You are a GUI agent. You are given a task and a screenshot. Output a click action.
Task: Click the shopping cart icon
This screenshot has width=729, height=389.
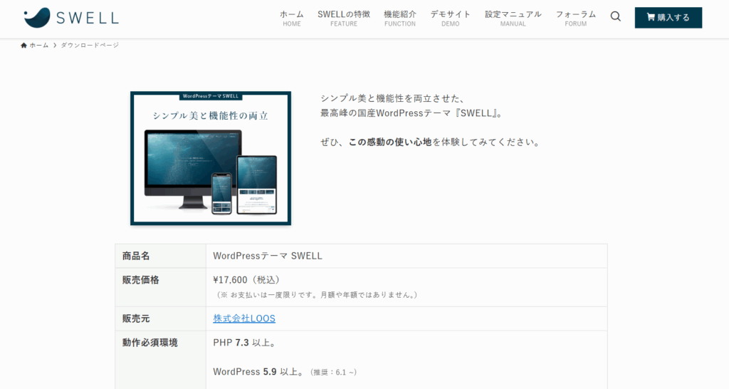click(651, 18)
